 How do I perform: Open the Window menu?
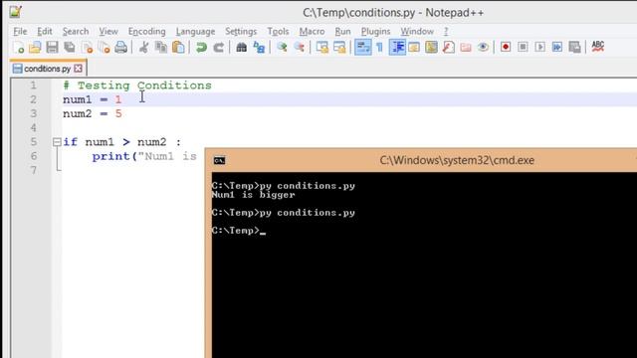pyautogui.click(x=417, y=31)
